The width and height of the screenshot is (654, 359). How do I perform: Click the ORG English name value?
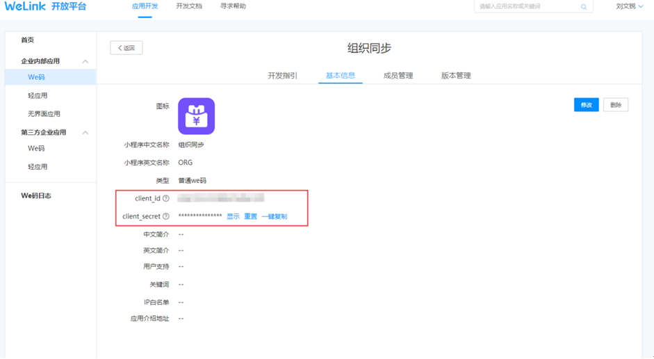pyautogui.click(x=185, y=163)
